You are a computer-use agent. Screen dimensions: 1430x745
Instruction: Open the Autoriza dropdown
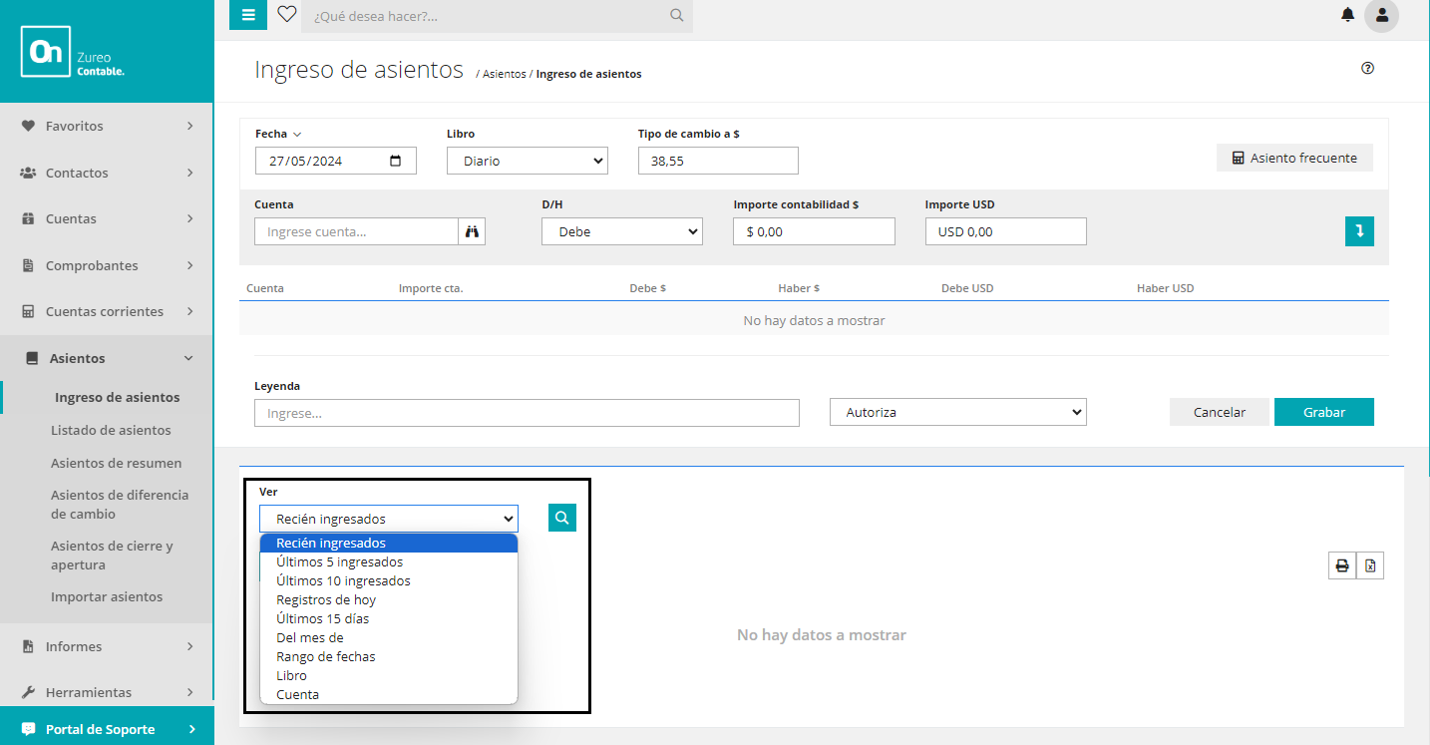(x=957, y=412)
